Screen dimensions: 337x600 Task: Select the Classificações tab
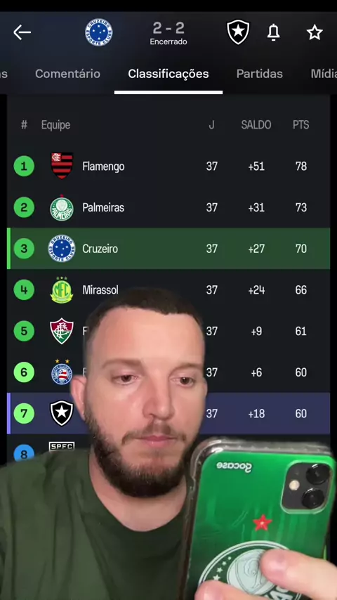(168, 74)
